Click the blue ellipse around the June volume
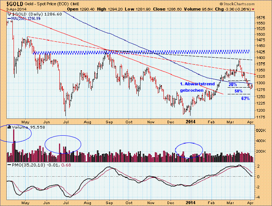This screenshot has width=272, height=206. point(63,144)
